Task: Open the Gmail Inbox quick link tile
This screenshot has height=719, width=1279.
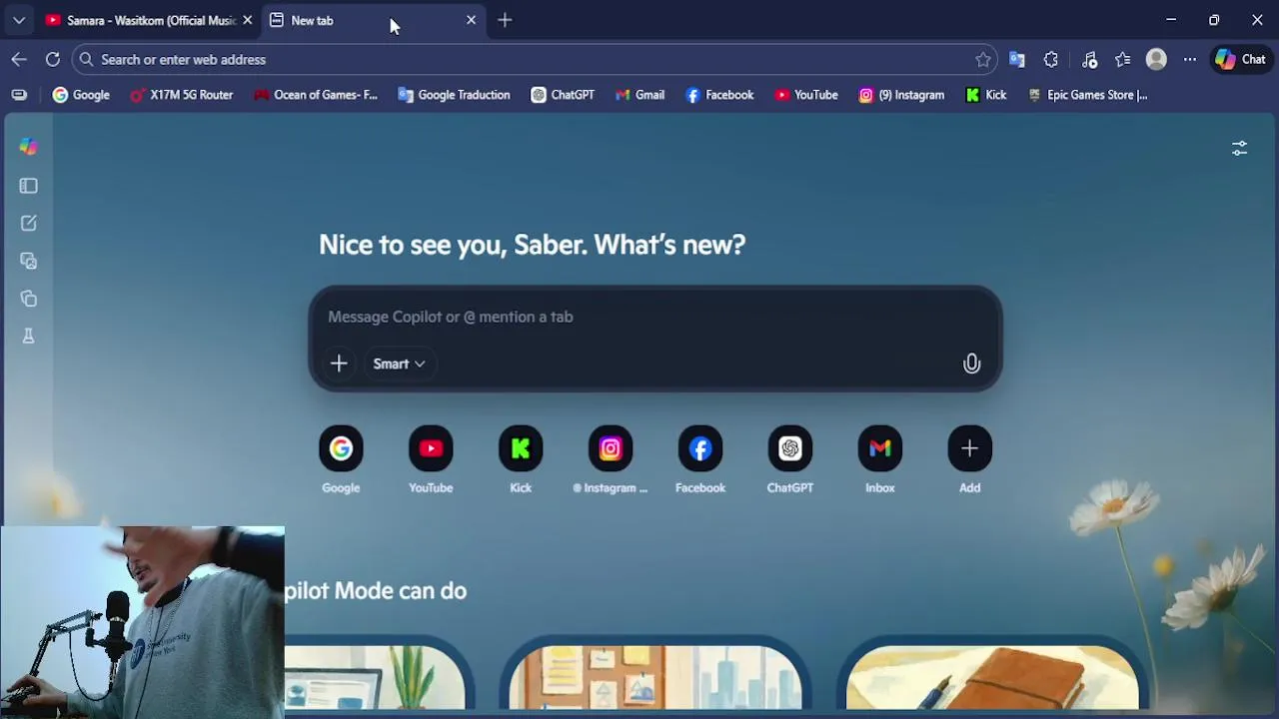Action: (880, 460)
